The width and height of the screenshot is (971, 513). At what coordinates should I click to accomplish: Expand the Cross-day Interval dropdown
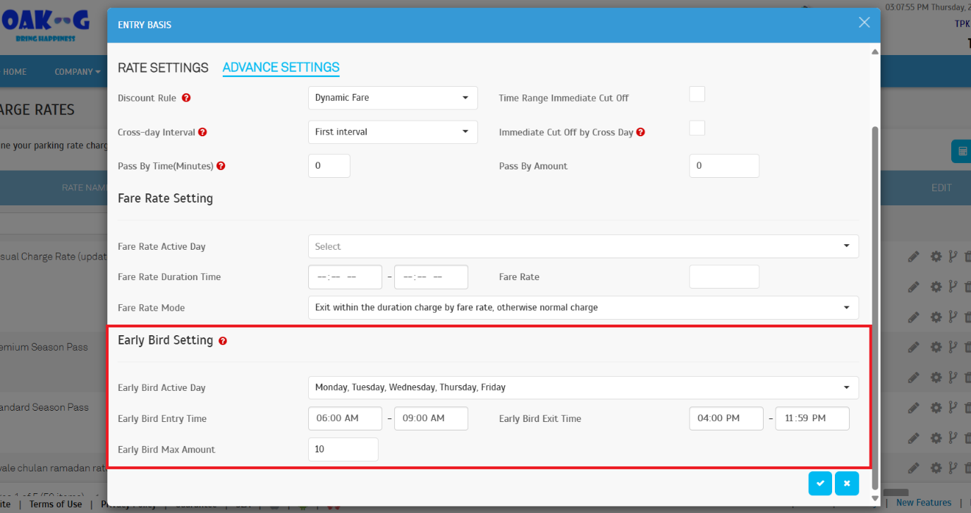pyautogui.click(x=393, y=132)
